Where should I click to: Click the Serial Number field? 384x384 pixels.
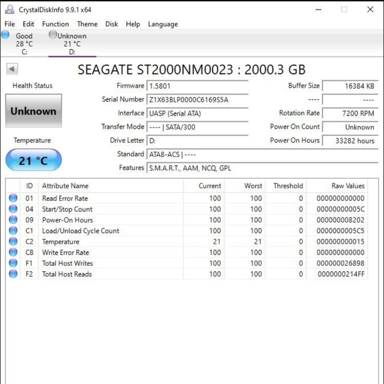coord(197,100)
